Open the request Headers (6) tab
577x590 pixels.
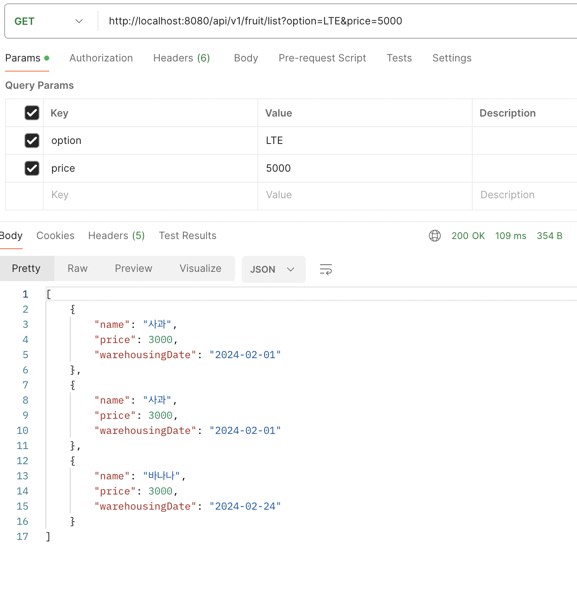tap(182, 58)
